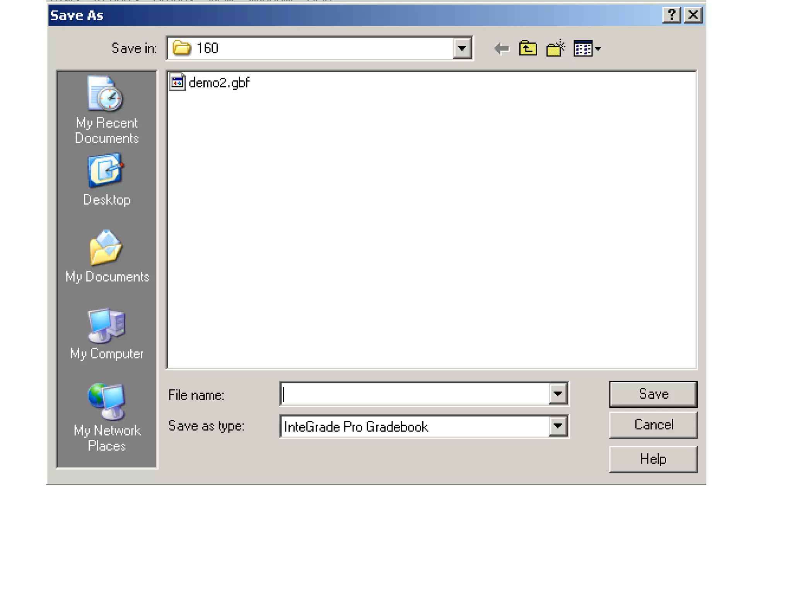Cancel the Save As dialog

653,425
